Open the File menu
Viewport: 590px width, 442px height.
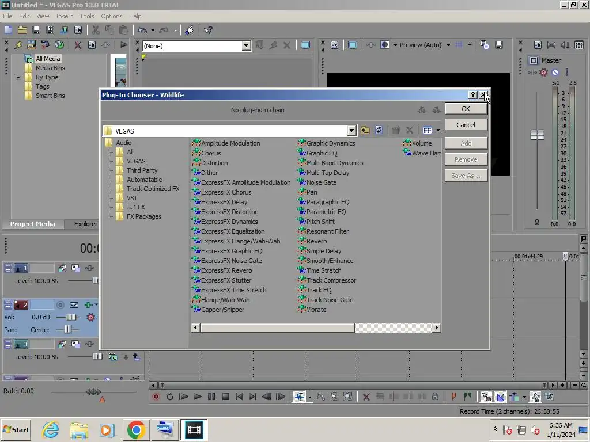pos(7,16)
